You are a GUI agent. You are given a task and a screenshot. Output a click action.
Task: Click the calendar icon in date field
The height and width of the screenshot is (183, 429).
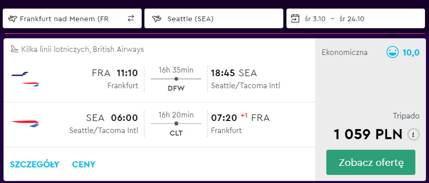tap(295, 19)
